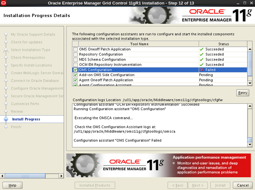
Task: Select the Review step in the sidebar
Action: (x=17, y=111)
